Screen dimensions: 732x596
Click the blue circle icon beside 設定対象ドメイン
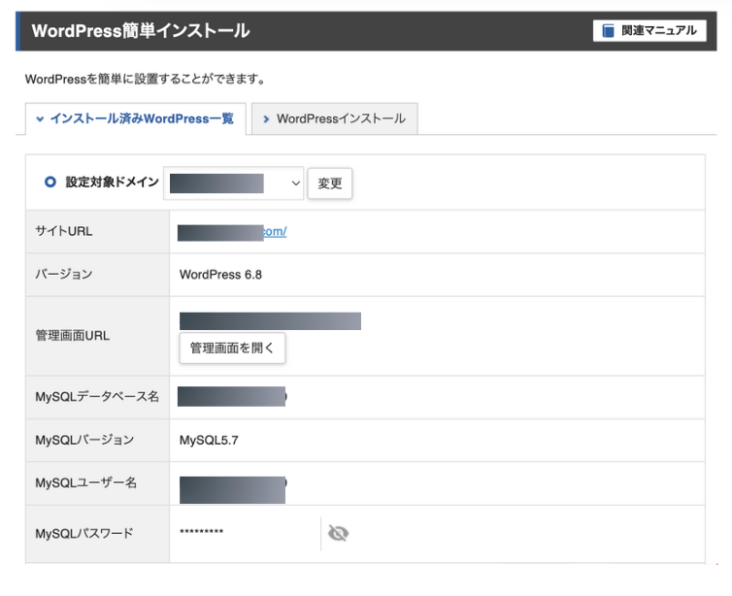50,182
